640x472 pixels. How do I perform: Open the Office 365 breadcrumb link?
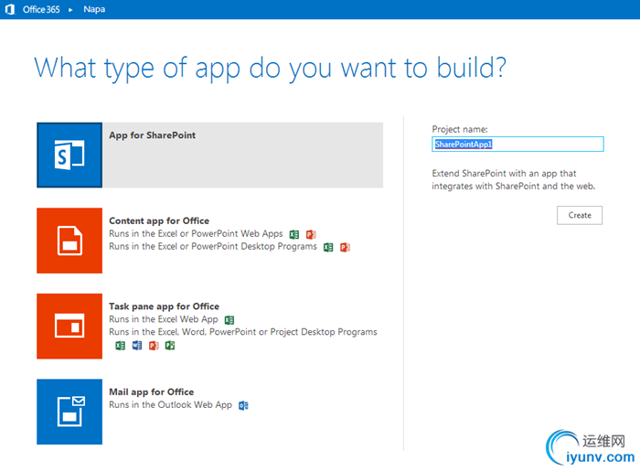coord(41,9)
